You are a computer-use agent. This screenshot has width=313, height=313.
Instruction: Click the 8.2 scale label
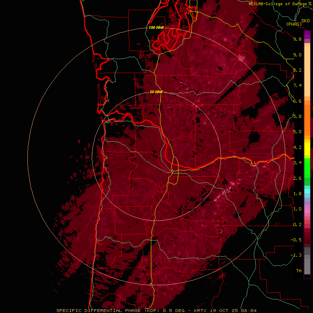[297, 70]
